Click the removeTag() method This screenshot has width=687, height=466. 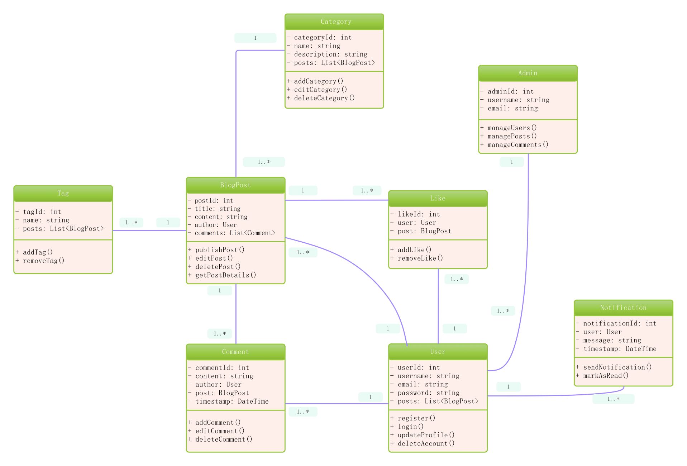click(x=43, y=261)
